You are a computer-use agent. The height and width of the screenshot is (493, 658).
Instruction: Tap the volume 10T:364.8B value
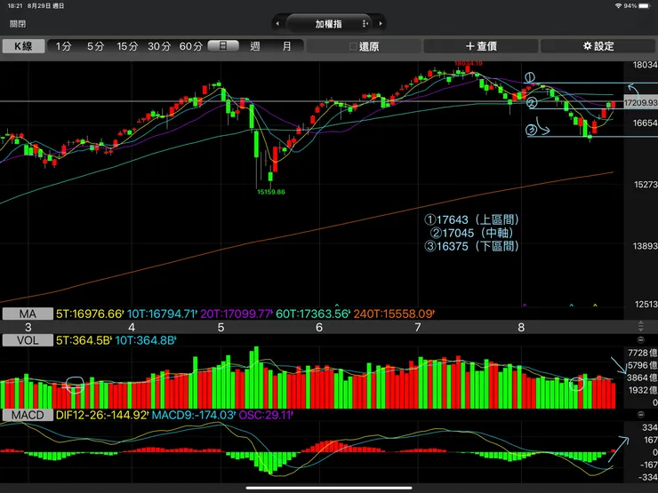tap(145, 340)
